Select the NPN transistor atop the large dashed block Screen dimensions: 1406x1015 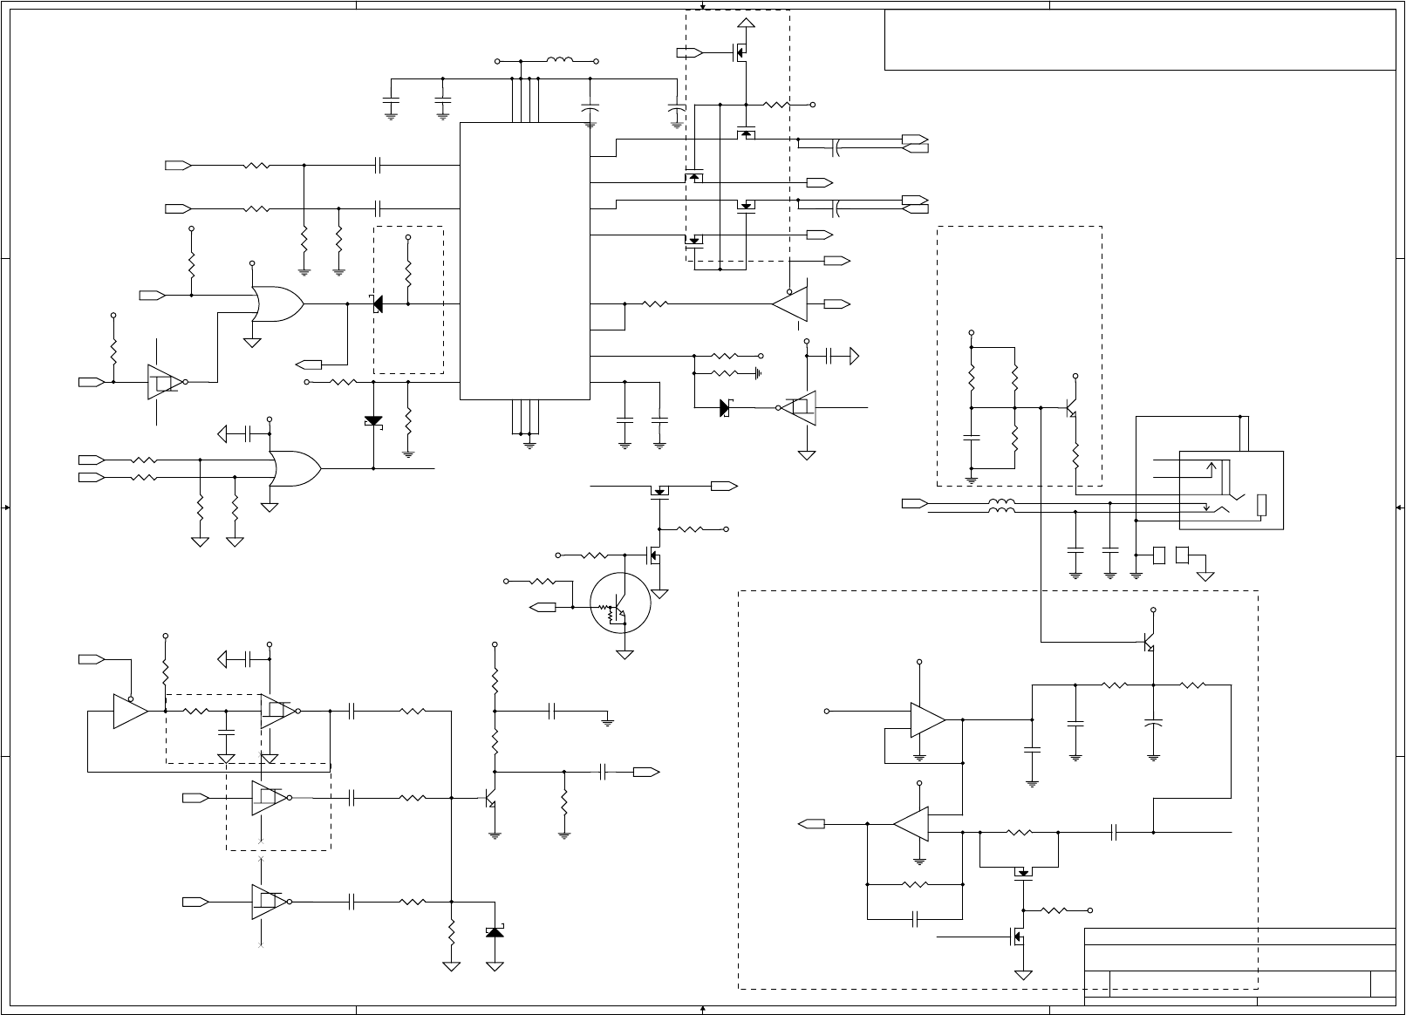point(1150,644)
